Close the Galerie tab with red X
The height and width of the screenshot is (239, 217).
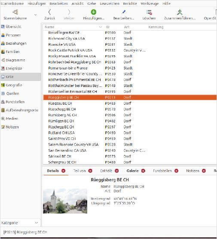point(143,171)
